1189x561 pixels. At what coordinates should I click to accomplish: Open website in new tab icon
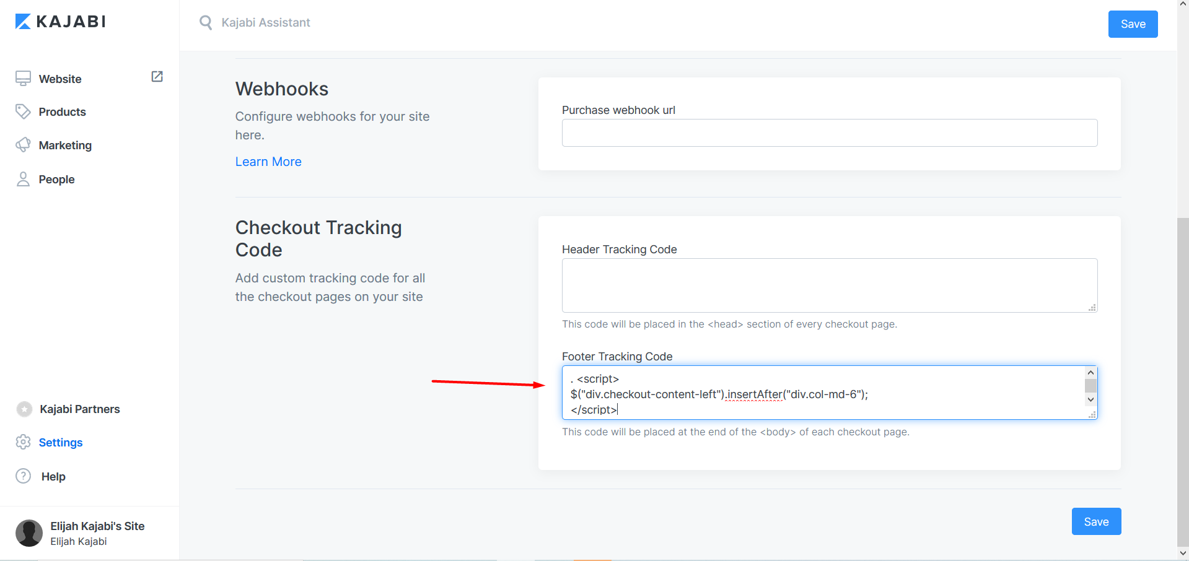[157, 76]
